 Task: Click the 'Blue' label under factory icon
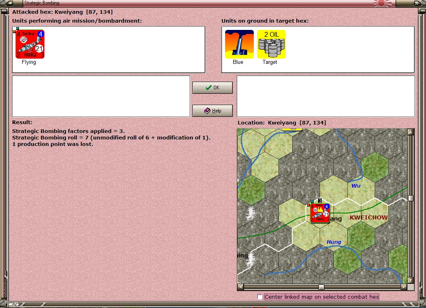click(x=238, y=62)
